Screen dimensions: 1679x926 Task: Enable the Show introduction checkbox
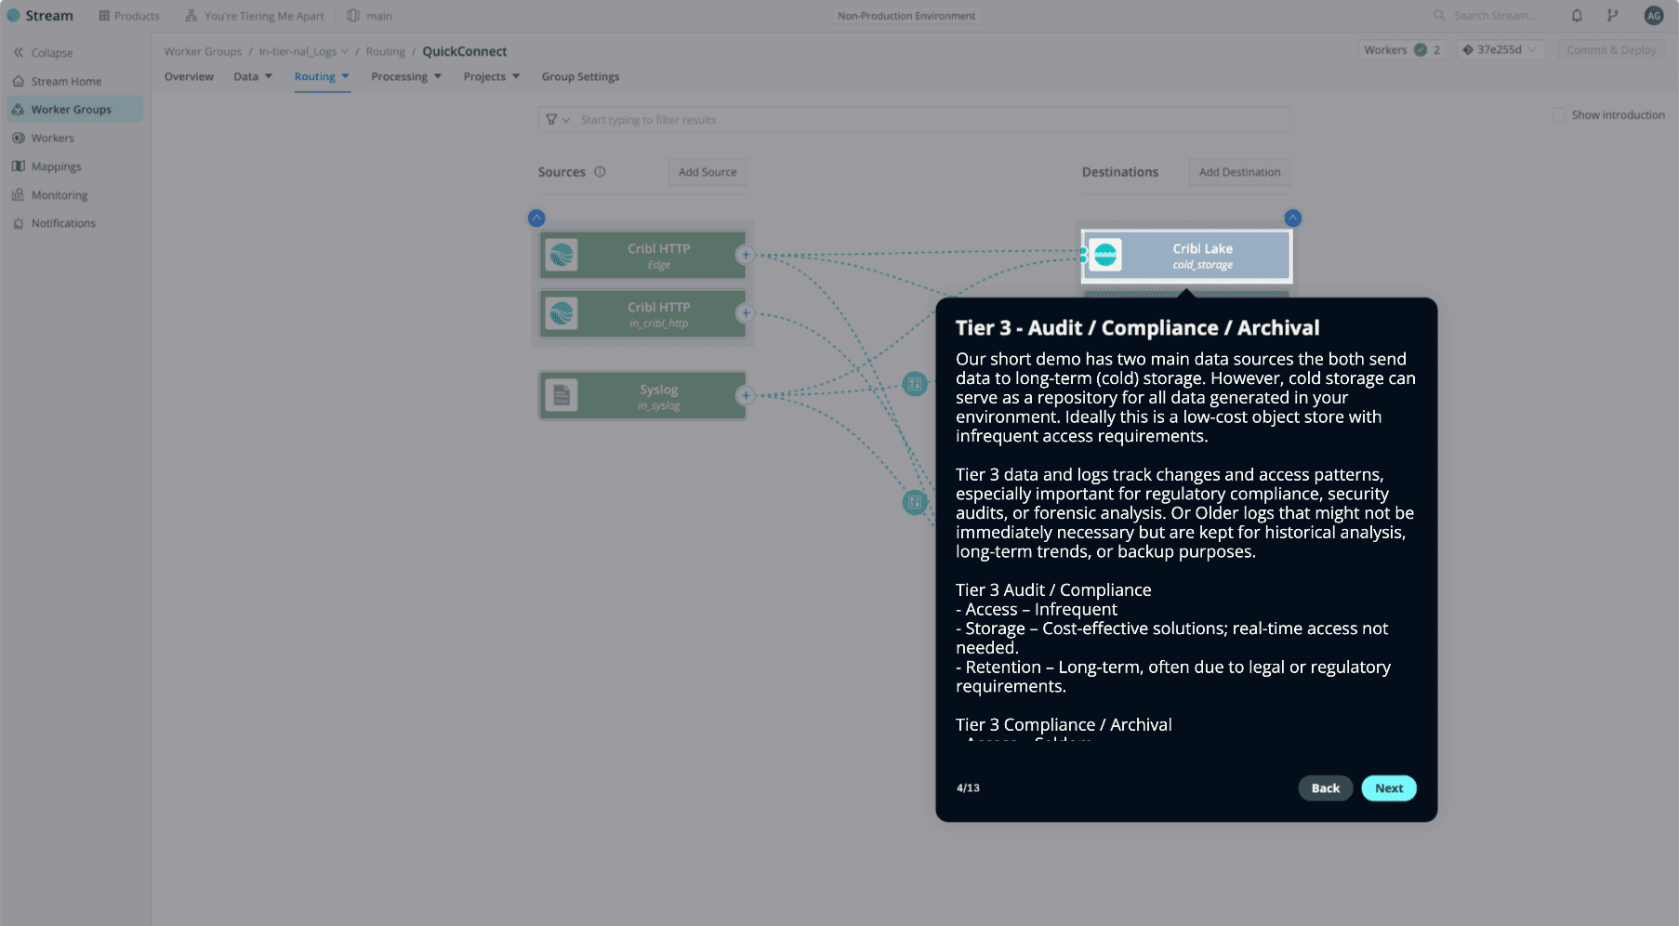1558,114
